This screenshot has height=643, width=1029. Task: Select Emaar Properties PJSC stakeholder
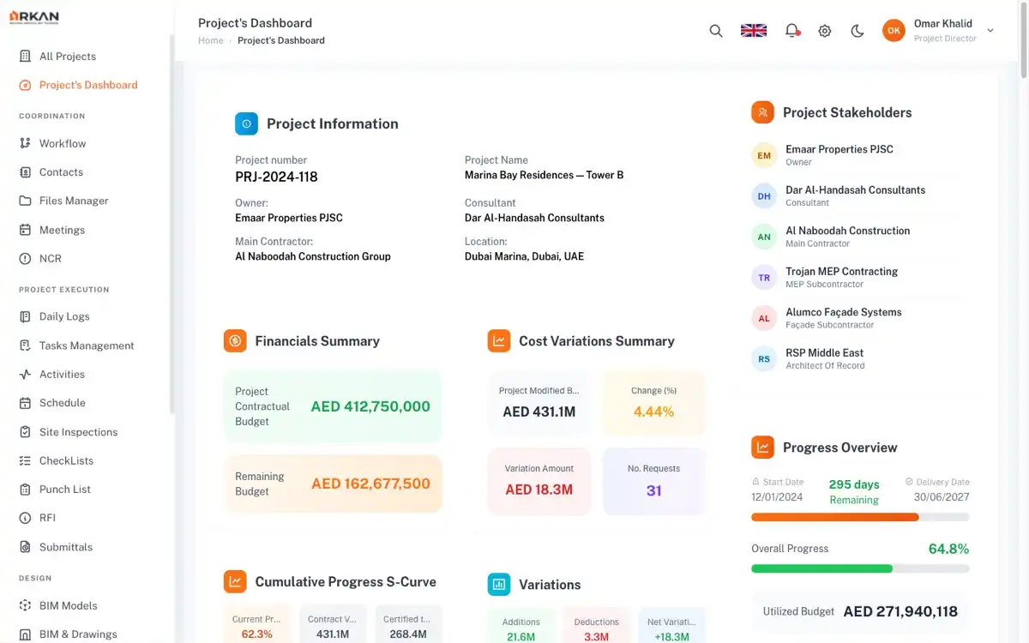(860, 155)
